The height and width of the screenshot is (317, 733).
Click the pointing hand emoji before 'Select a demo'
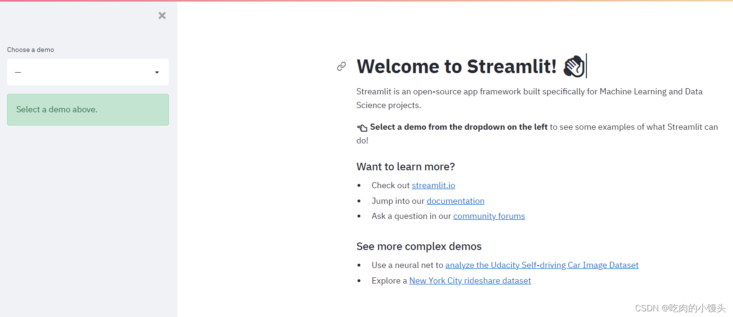pos(362,127)
